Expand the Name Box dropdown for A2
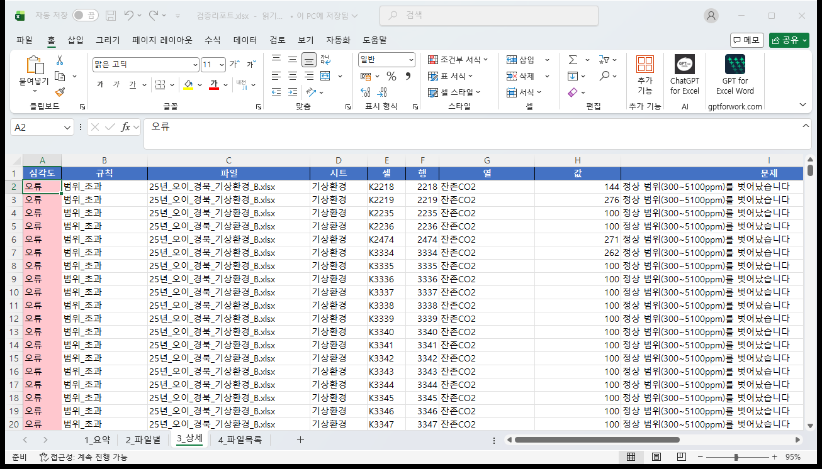The image size is (822, 469). tap(68, 127)
